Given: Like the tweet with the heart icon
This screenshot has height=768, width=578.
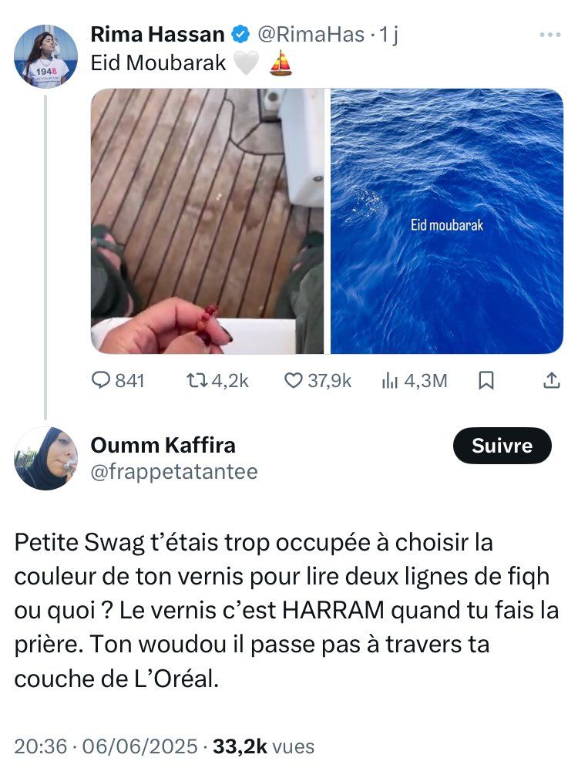Looking at the screenshot, I should pyautogui.click(x=293, y=380).
